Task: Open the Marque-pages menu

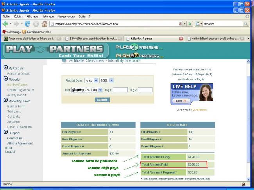Action: (x=66, y=16)
